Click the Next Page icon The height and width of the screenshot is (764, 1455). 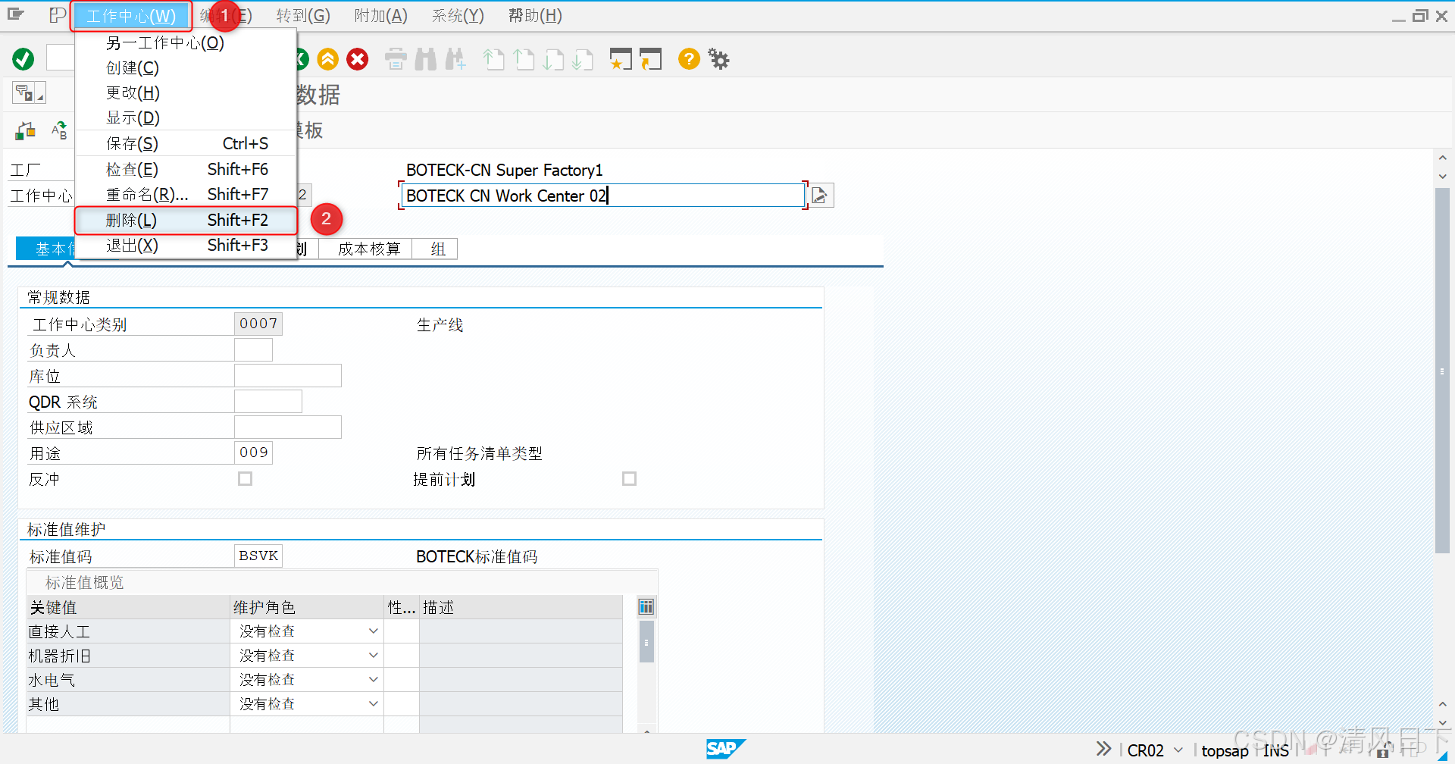pos(554,59)
